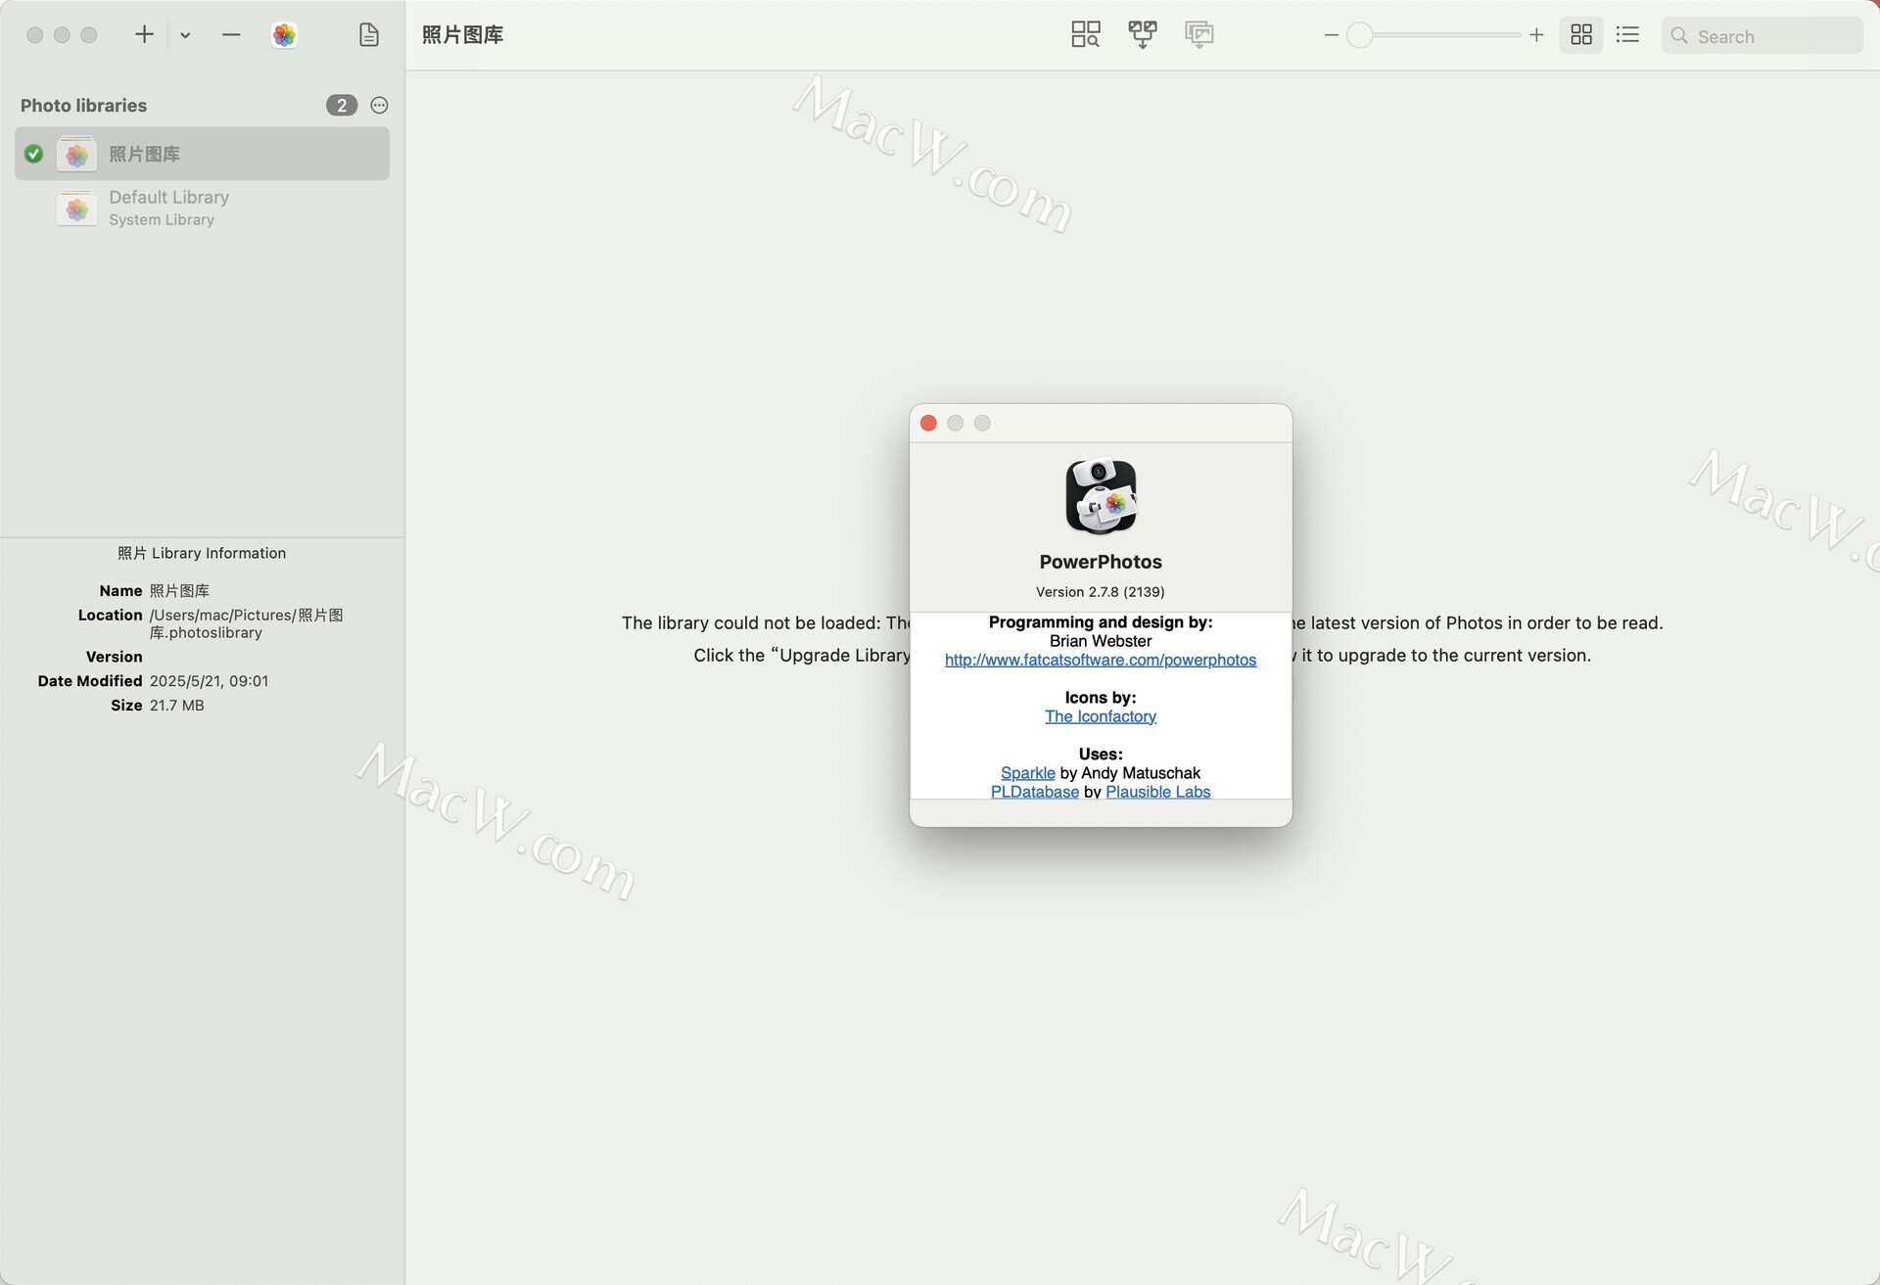This screenshot has height=1285, width=1880.
Task: Toggle the library info document icon
Action: (x=369, y=35)
